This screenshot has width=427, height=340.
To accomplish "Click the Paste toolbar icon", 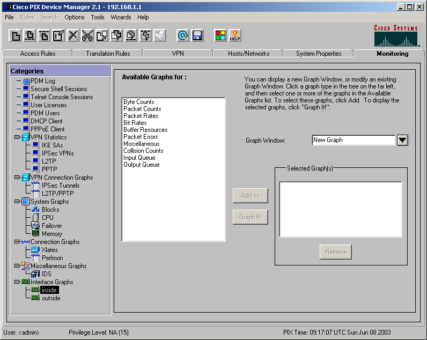I will (x=116, y=35).
